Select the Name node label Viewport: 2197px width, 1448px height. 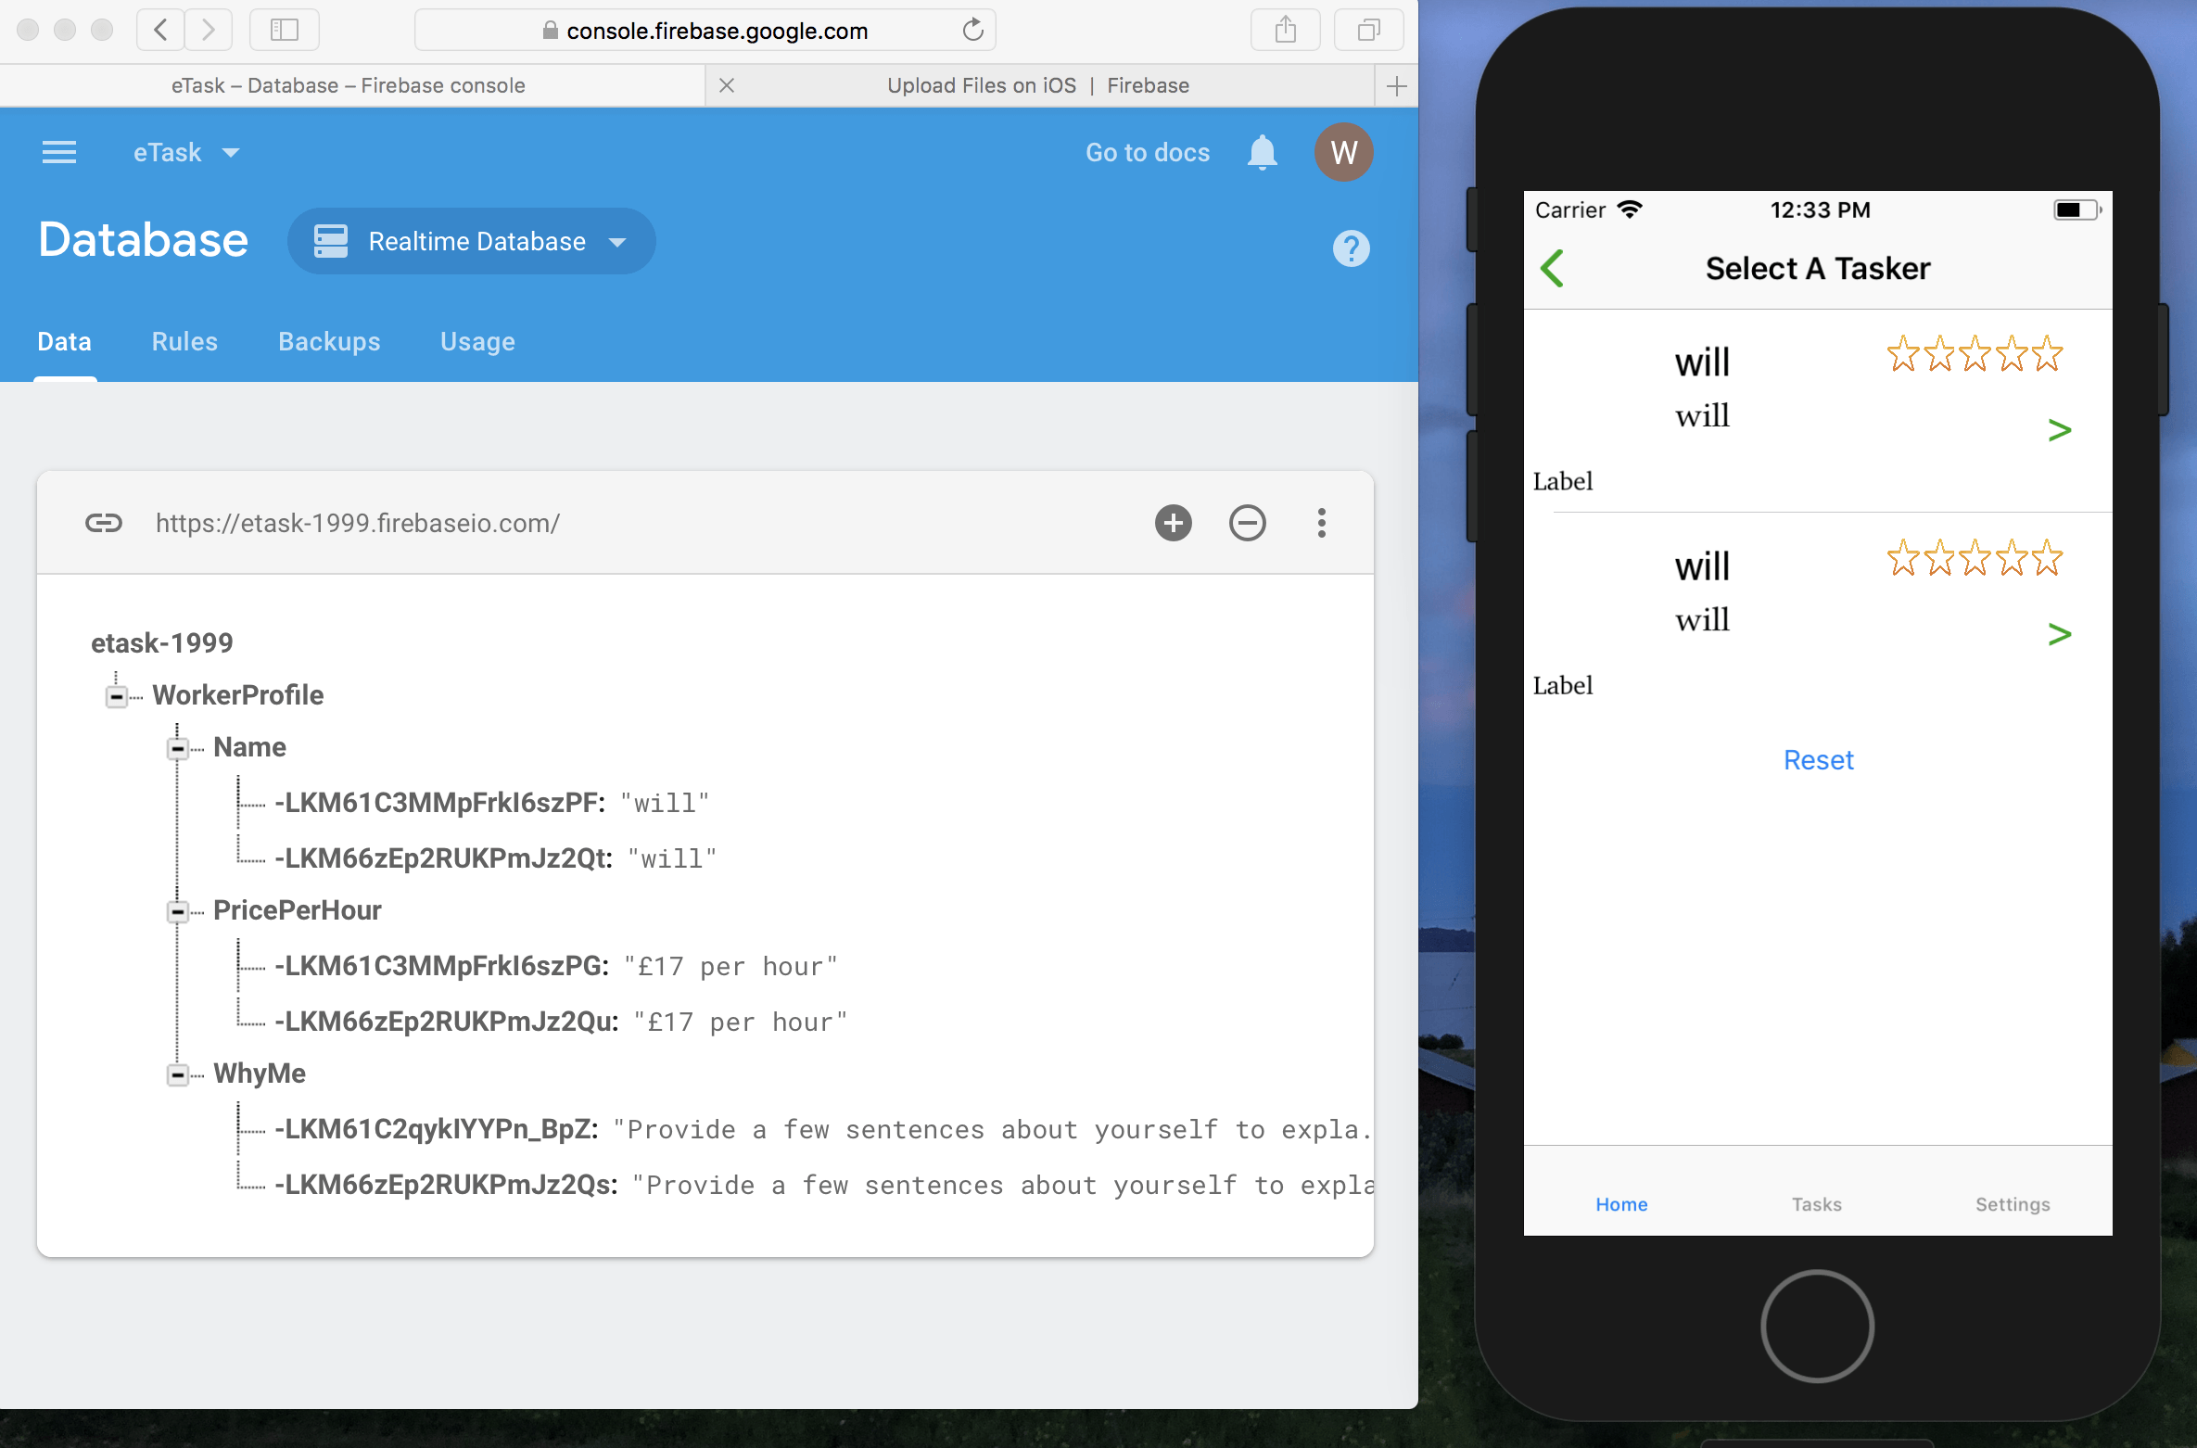click(249, 747)
